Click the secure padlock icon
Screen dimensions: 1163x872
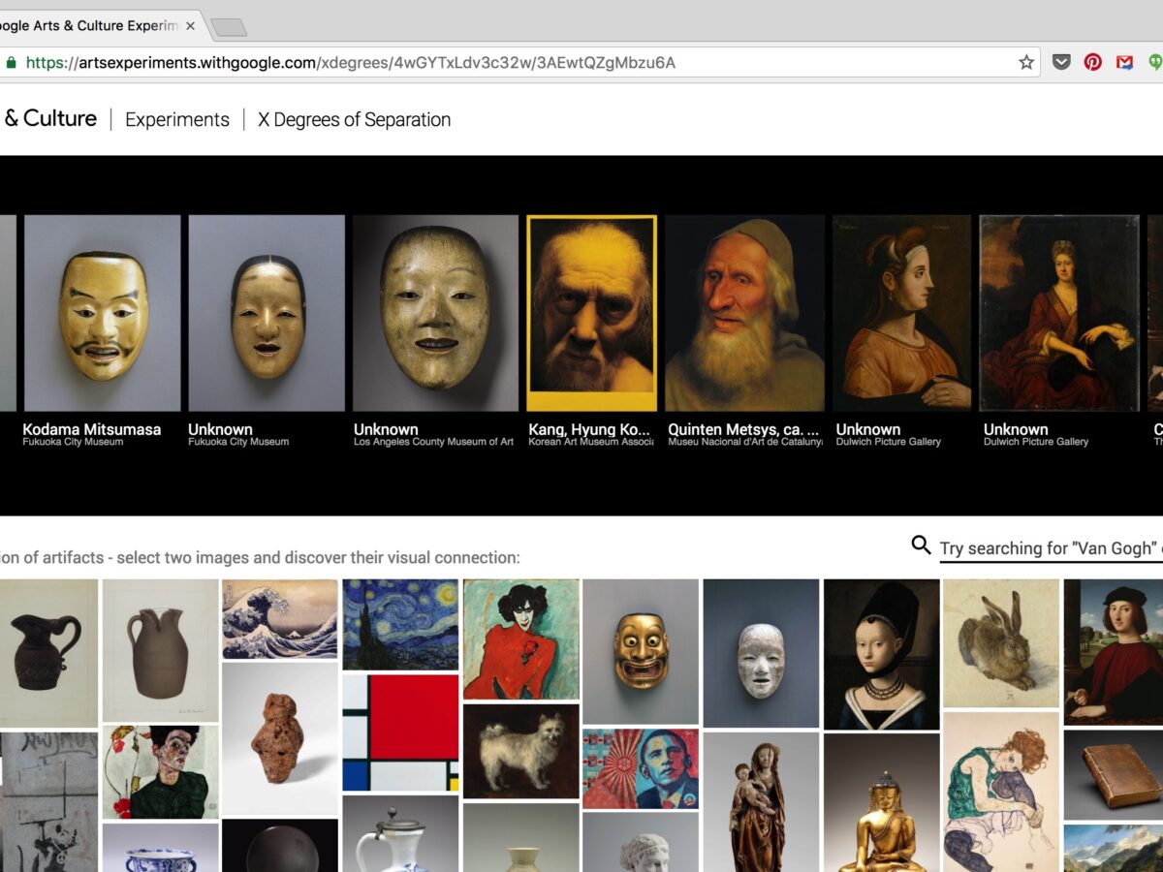tap(11, 63)
